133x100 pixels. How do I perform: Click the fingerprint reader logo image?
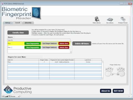(36, 13)
